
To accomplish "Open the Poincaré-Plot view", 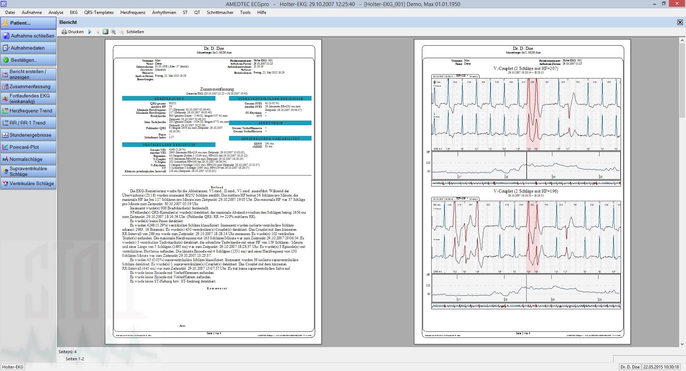I will click(x=29, y=147).
